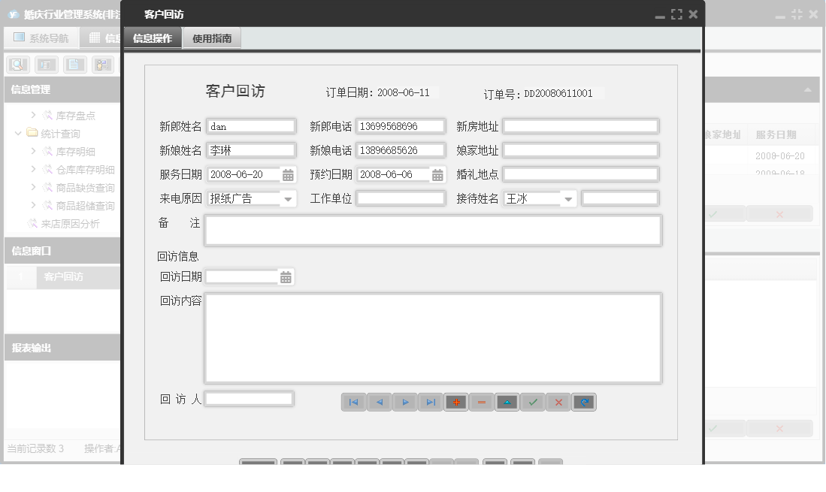826x492 pixels.
Task: Delete the current record using the minus icon
Action: (x=481, y=402)
